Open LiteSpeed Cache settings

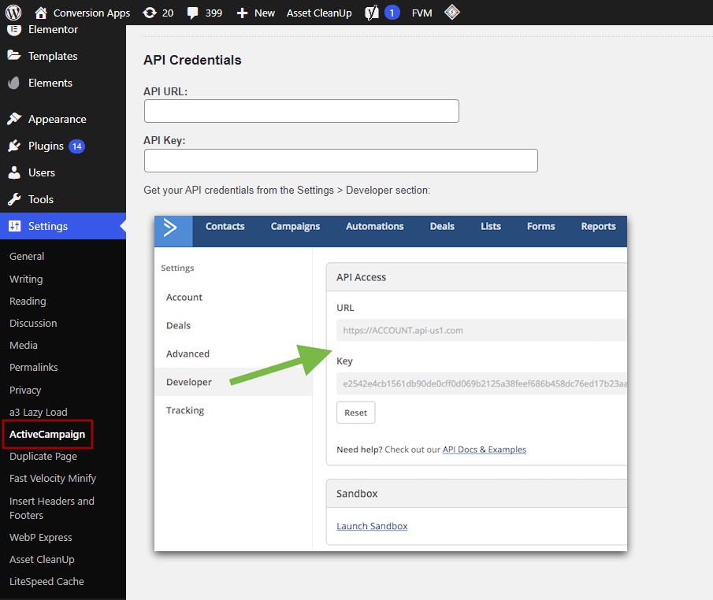tap(46, 582)
